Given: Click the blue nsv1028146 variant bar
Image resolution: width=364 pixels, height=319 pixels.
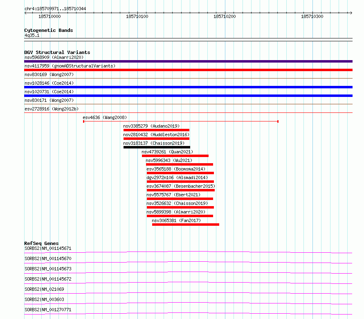Looking at the screenshot, I should click(x=188, y=87).
